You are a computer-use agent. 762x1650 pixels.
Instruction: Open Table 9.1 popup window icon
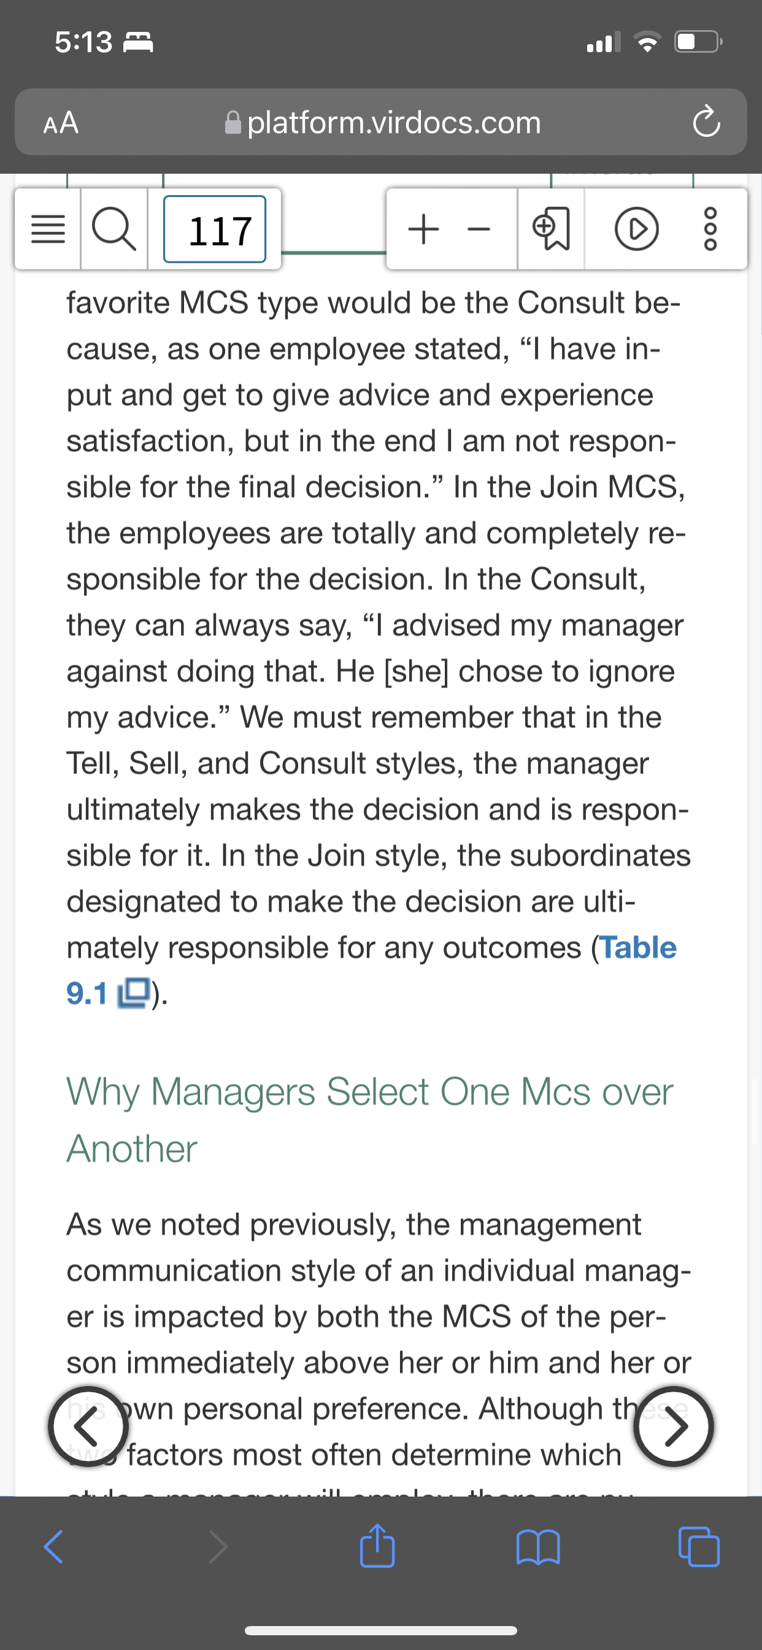pos(133,993)
